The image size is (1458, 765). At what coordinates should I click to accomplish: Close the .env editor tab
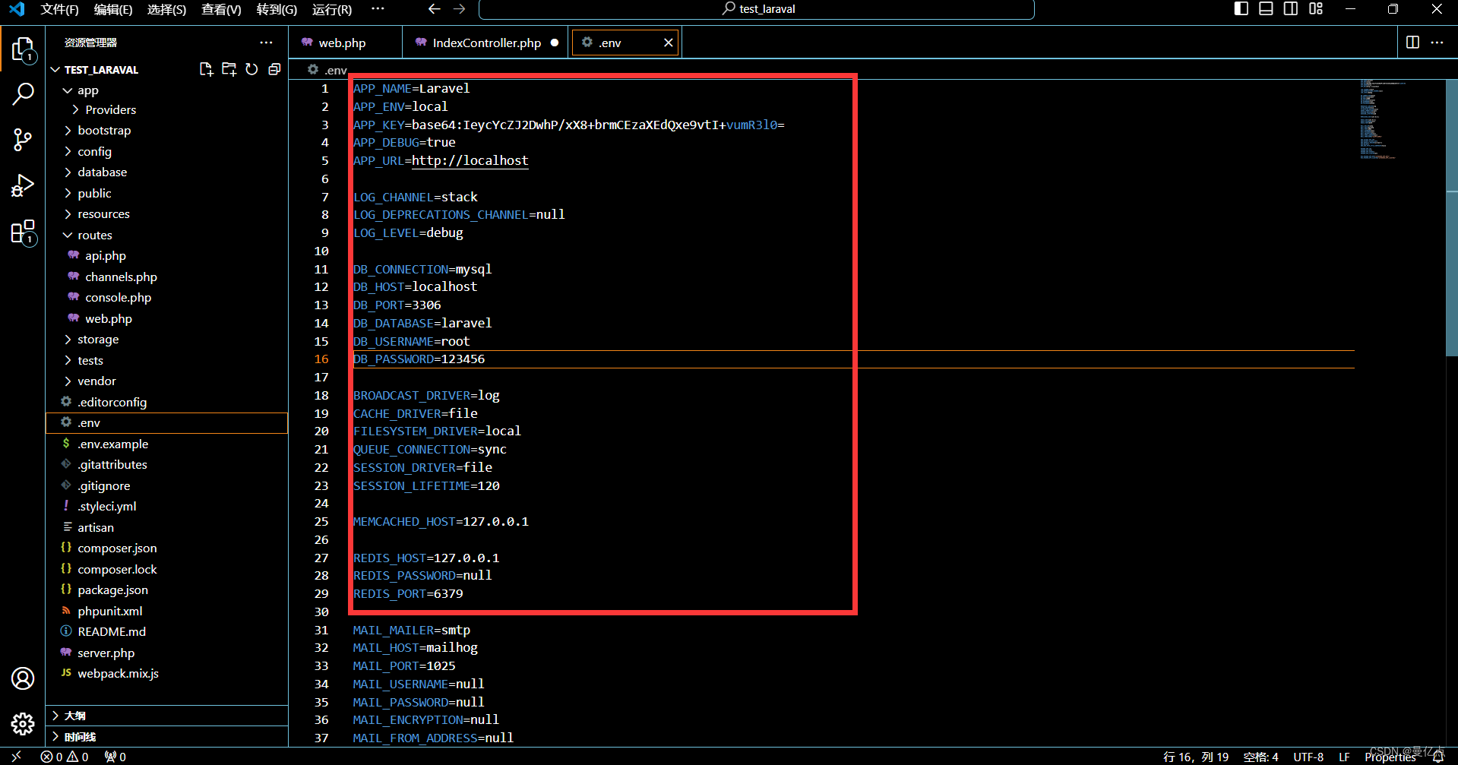(668, 43)
